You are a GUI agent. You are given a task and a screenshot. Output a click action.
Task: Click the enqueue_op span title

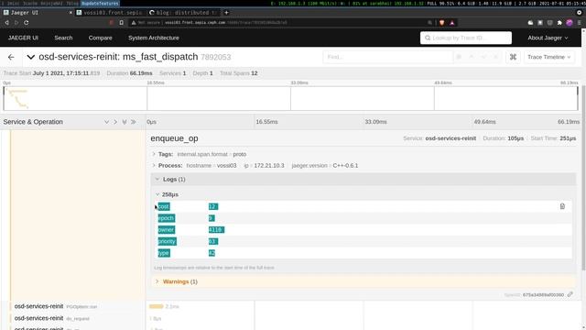175,138
